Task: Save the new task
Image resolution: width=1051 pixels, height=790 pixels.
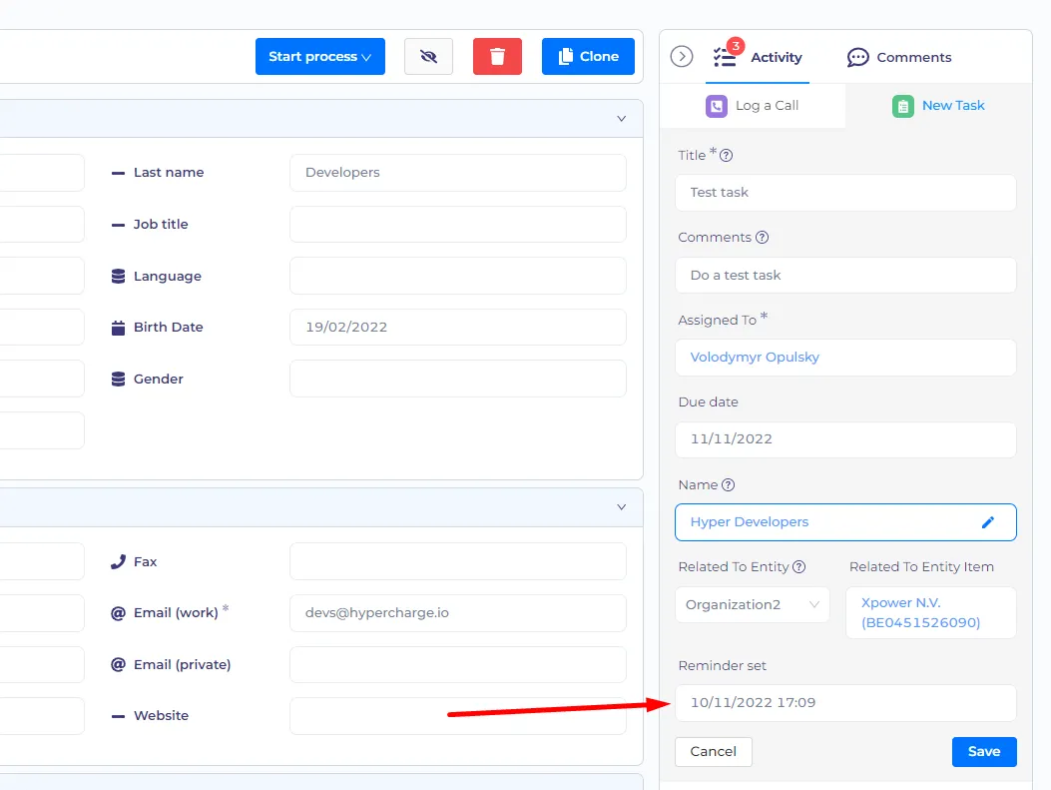Action: [984, 752]
